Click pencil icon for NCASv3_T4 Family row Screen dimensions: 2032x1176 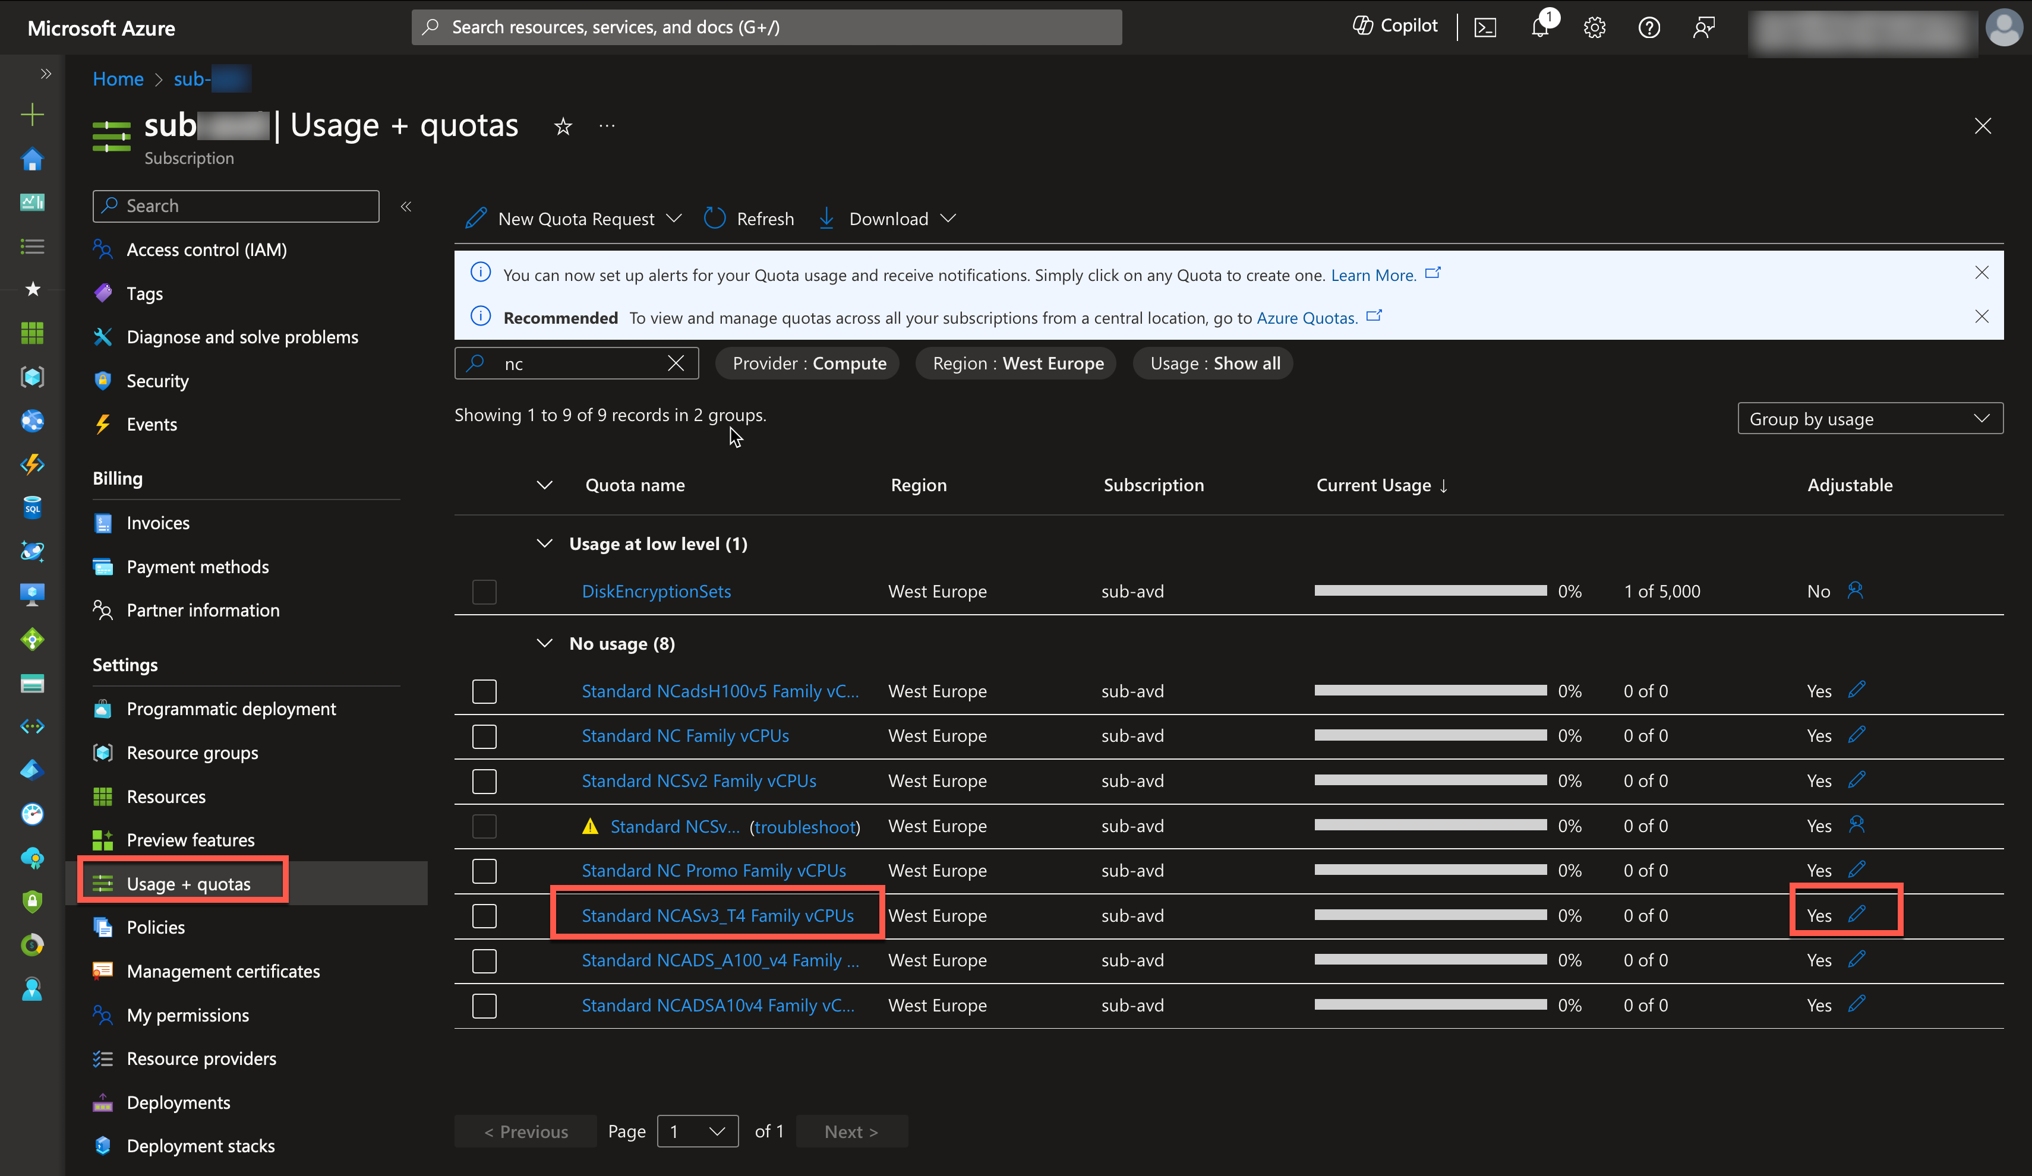(x=1857, y=914)
